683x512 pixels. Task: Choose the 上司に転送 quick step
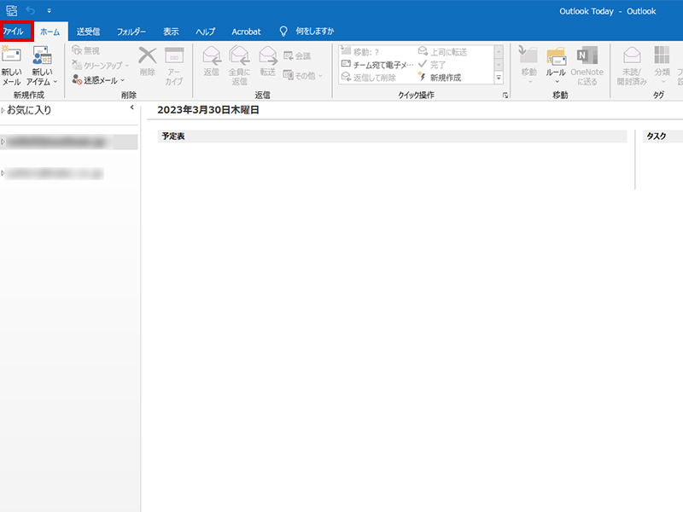442,52
